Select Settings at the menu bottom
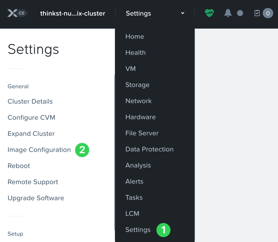 tap(138, 230)
